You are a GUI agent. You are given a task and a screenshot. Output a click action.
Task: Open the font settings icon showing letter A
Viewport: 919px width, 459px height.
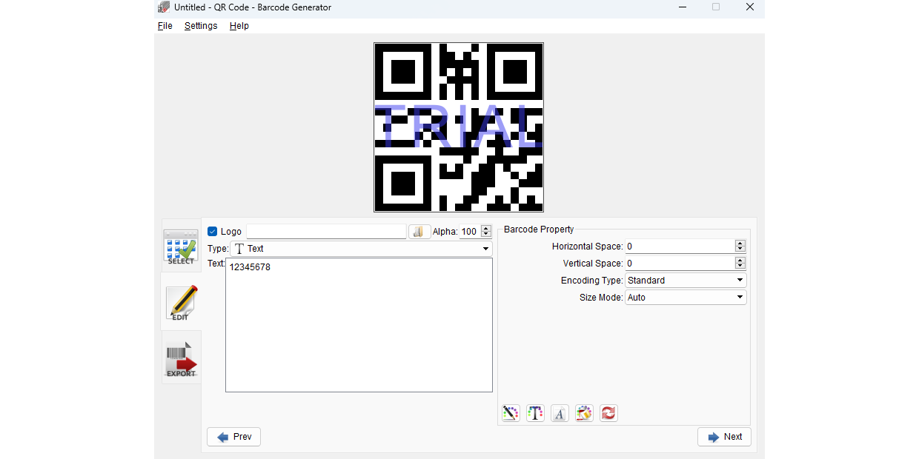pos(560,413)
